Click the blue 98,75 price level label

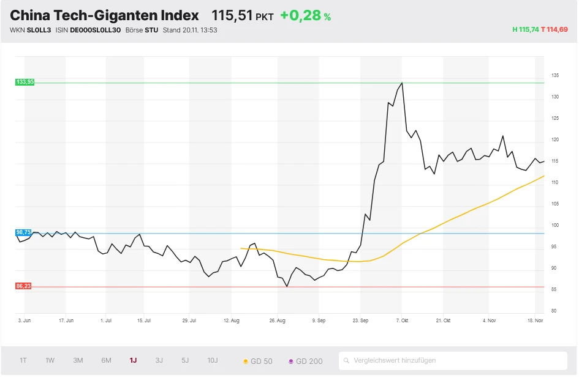pos(24,232)
